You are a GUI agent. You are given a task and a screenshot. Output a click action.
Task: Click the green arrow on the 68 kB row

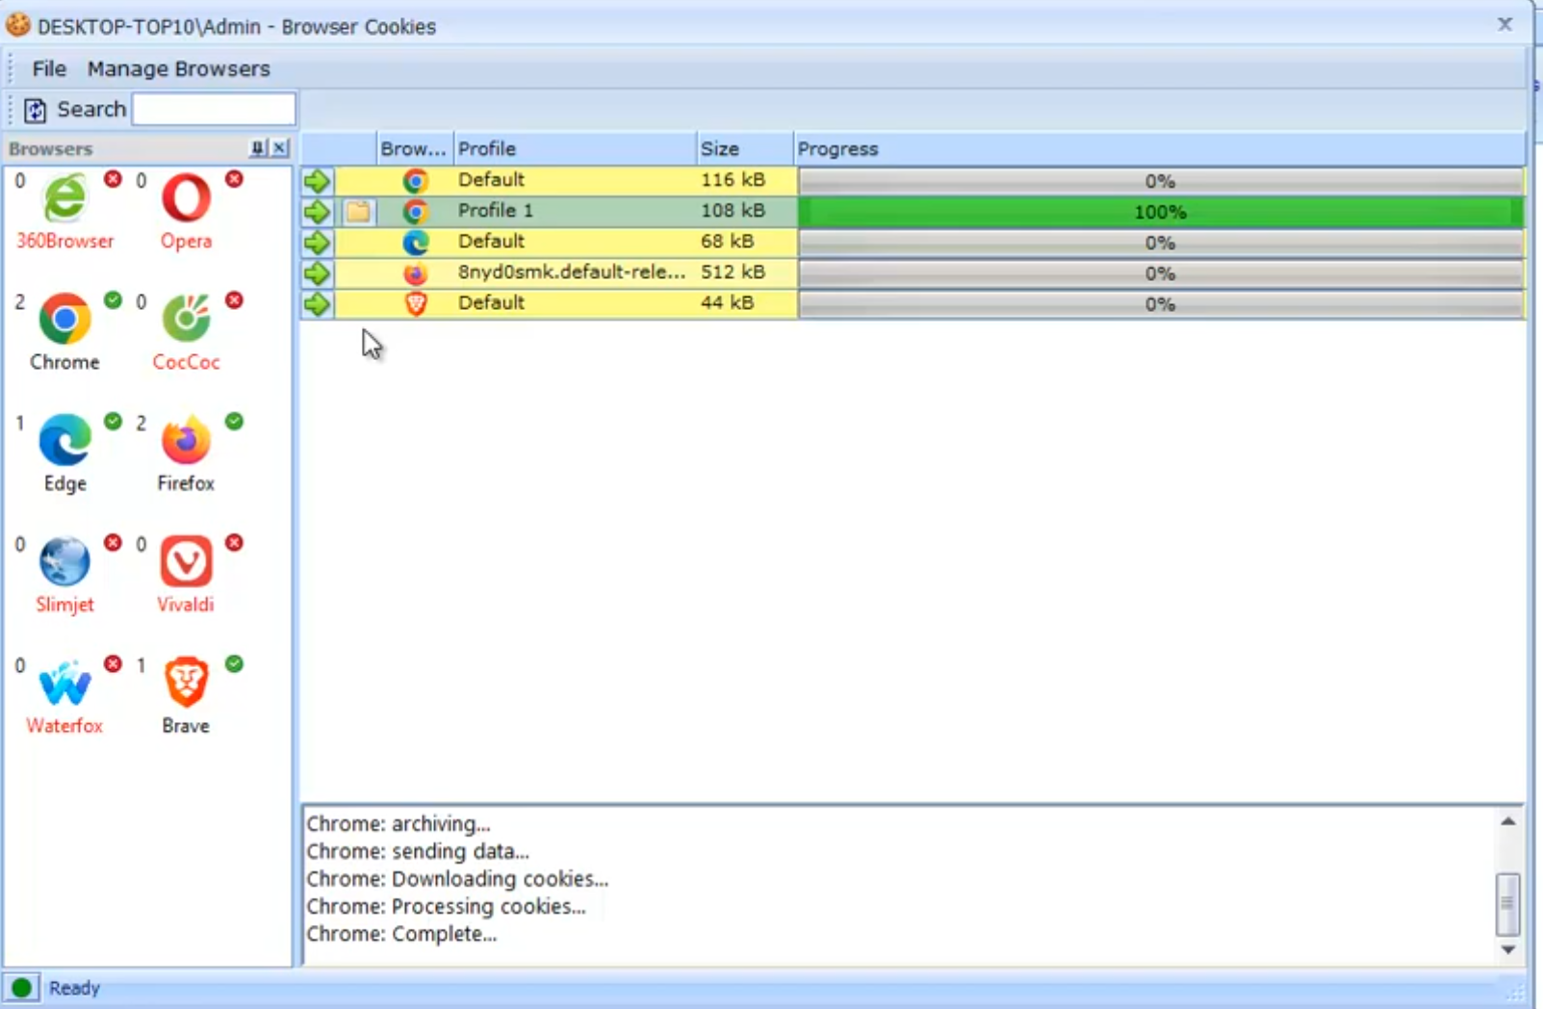point(317,243)
